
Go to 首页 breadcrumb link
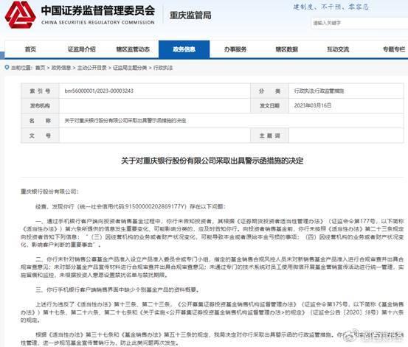click(x=41, y=68)
